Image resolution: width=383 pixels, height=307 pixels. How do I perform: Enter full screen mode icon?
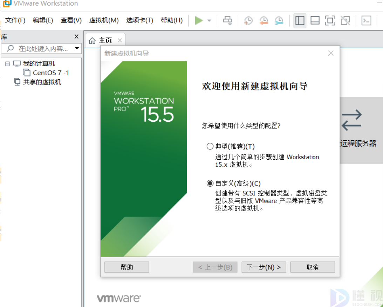(x=330, y=21)
